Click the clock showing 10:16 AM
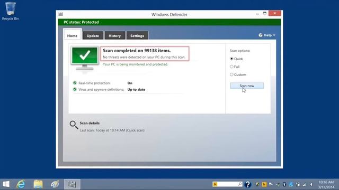339x190 pixels. (326, 182)
